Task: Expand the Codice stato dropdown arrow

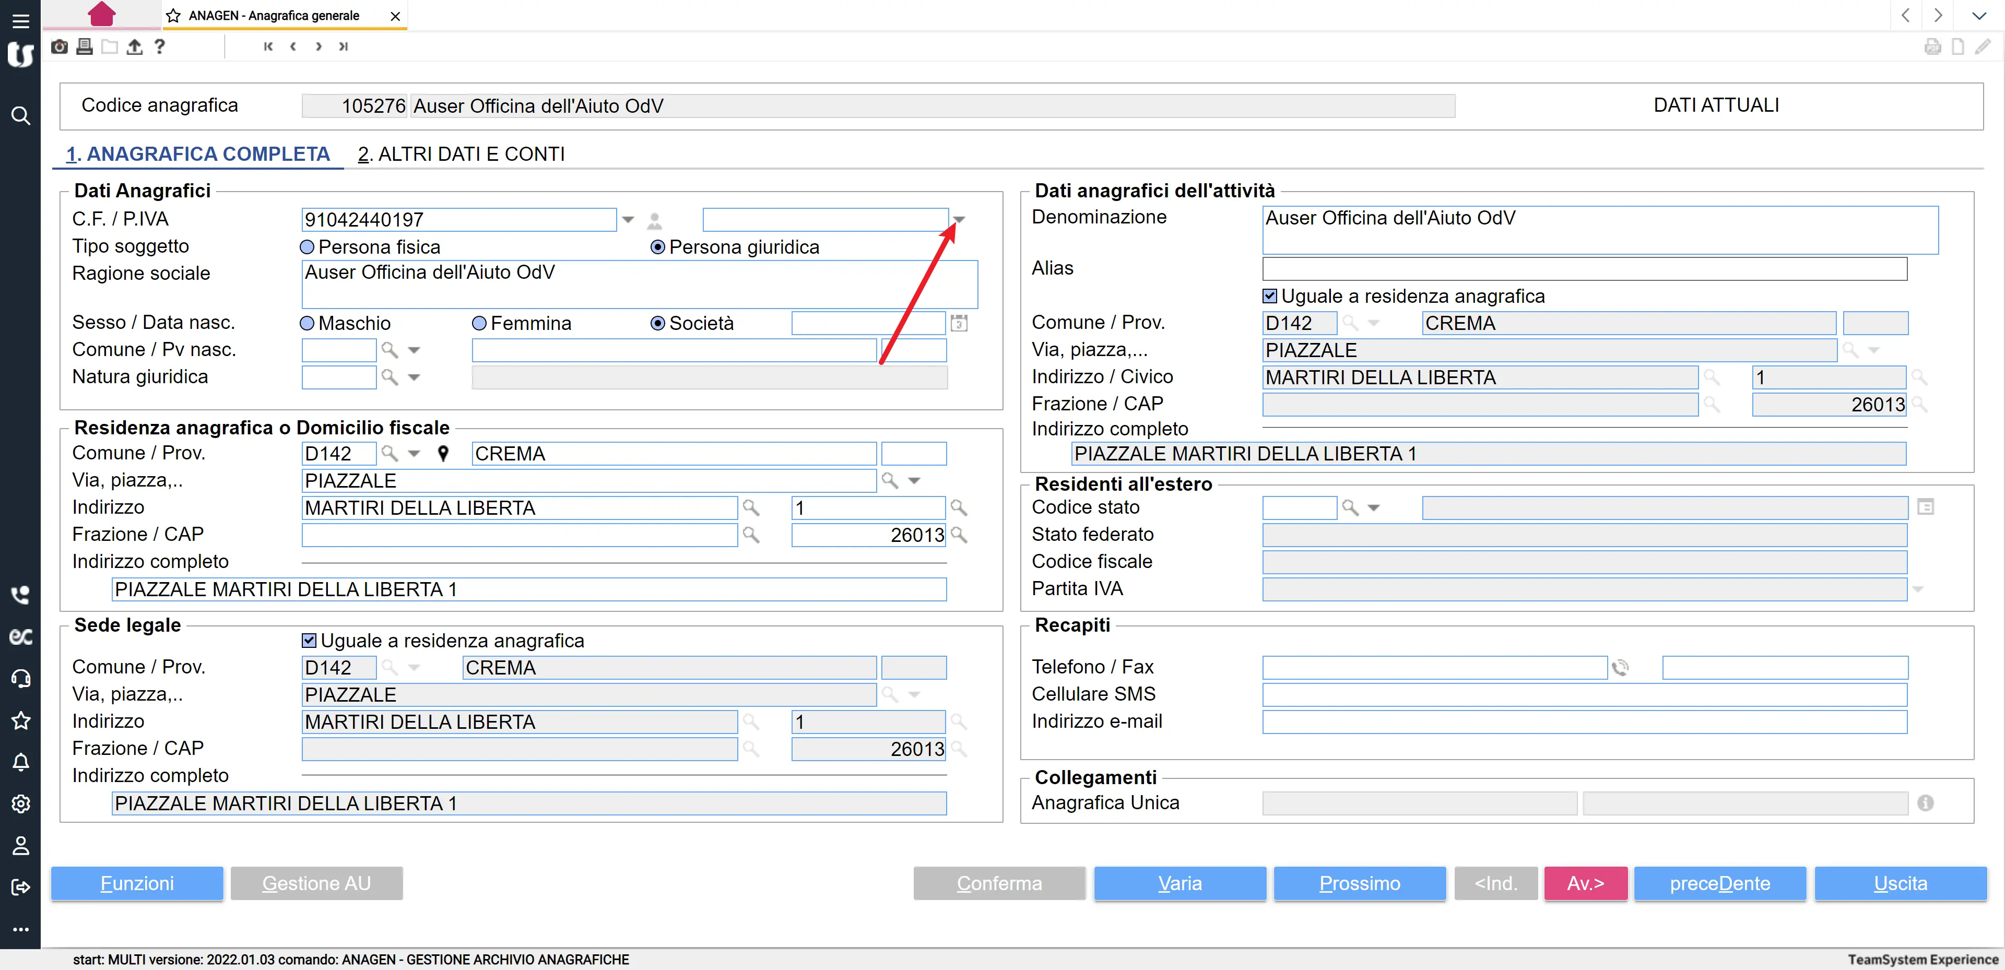Action: [1374, 508]
